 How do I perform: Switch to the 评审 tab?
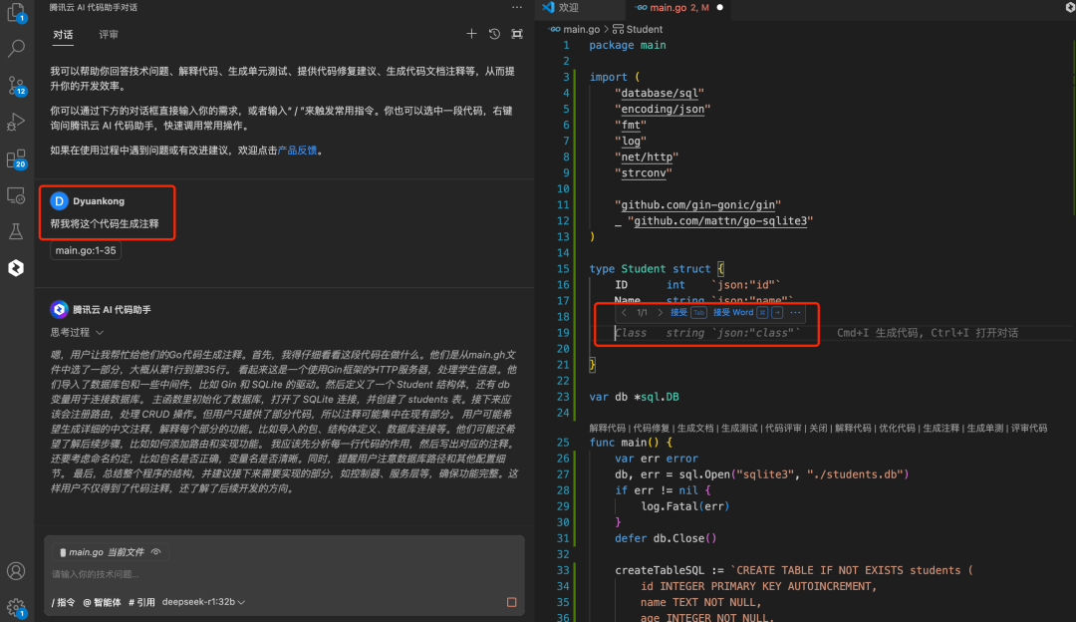coord(109,34)
